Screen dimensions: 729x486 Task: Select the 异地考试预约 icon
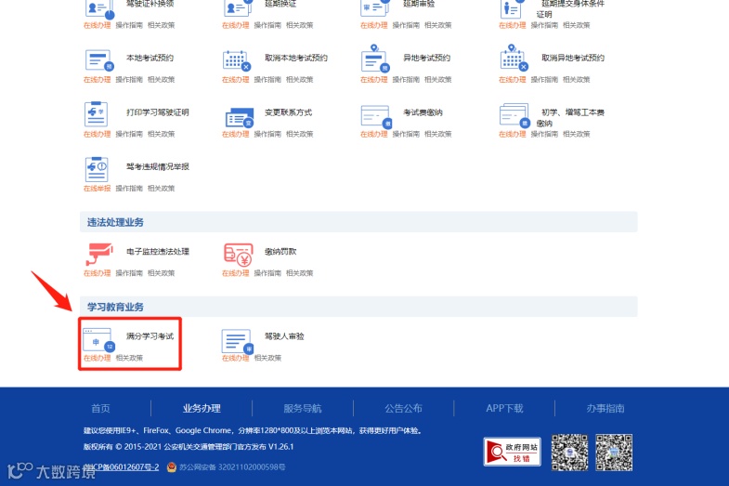[375, 59]
